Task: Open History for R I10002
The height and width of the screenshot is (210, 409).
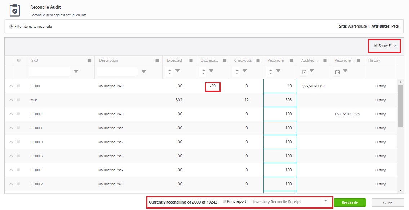Action: pos(381,156)
